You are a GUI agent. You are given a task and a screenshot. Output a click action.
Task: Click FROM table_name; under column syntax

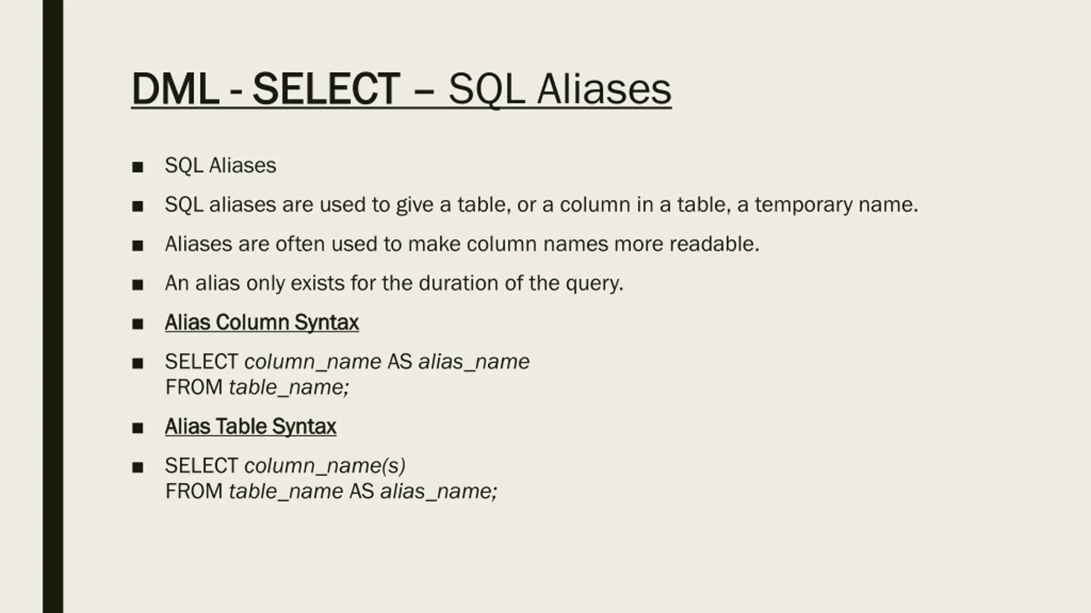click(257, 387)
